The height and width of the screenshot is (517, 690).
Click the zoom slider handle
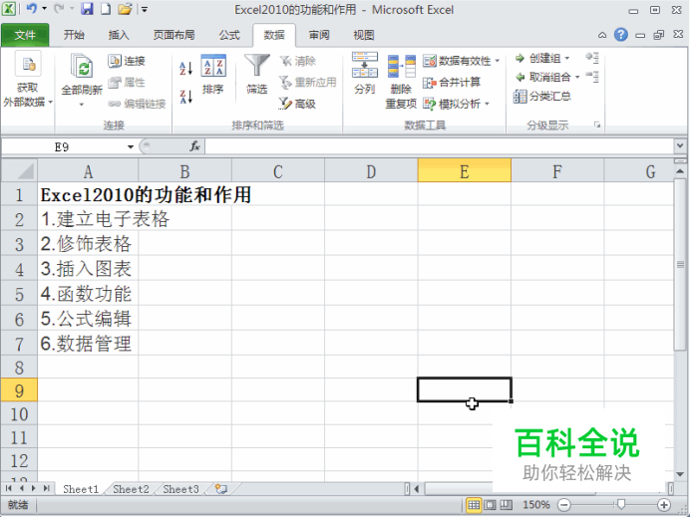(x=621, y=504)
